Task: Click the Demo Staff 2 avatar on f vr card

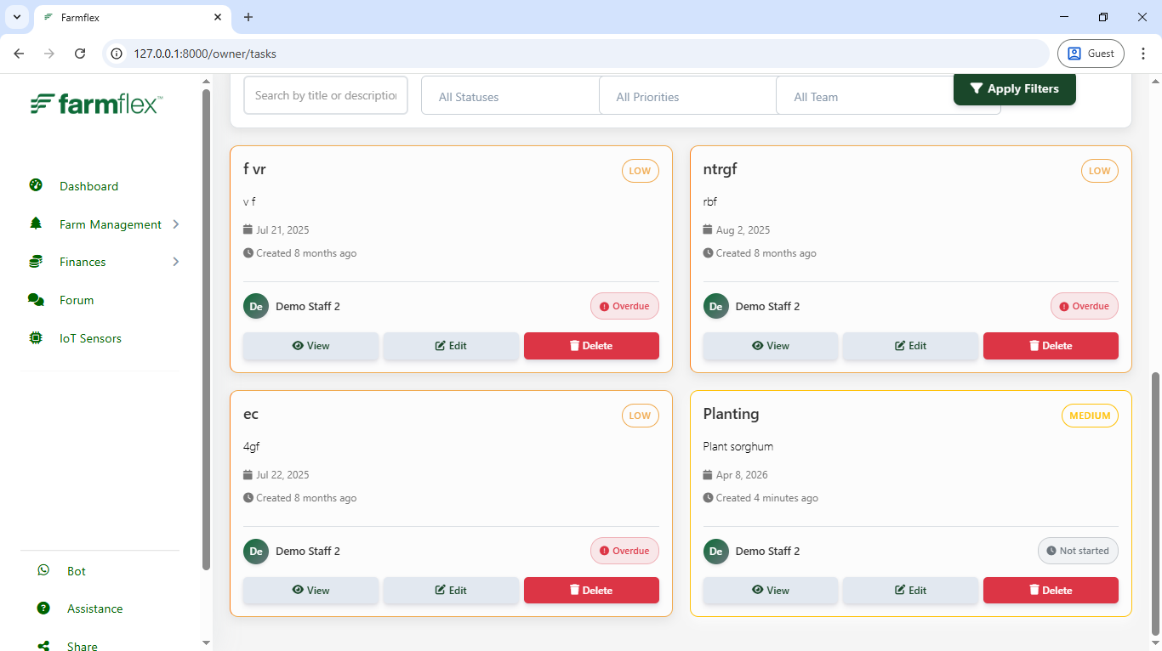Action: (x=256, y=306)
